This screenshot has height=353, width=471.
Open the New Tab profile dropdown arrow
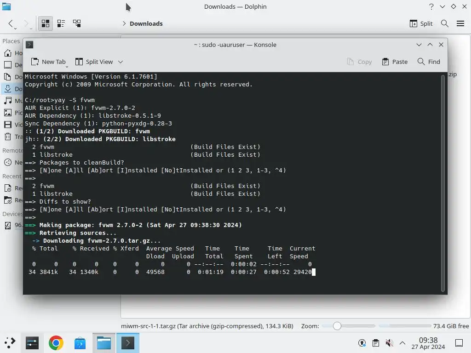[x=67, y=66]
